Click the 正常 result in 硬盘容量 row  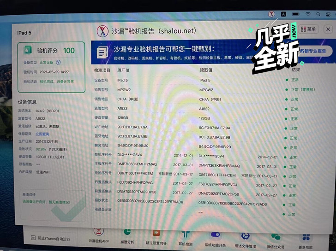pyautogui.click(x=294, y=119)
